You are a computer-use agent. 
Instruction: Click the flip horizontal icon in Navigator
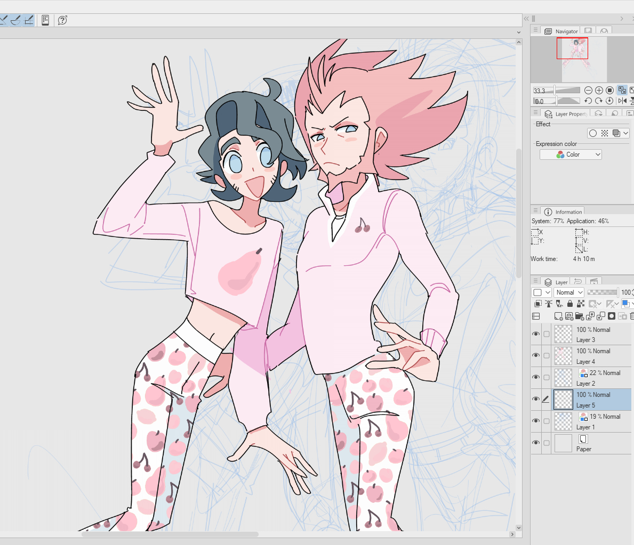point(622,101)
